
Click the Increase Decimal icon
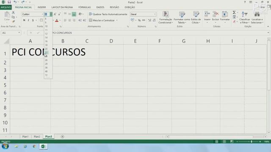(x=149, y=20)
